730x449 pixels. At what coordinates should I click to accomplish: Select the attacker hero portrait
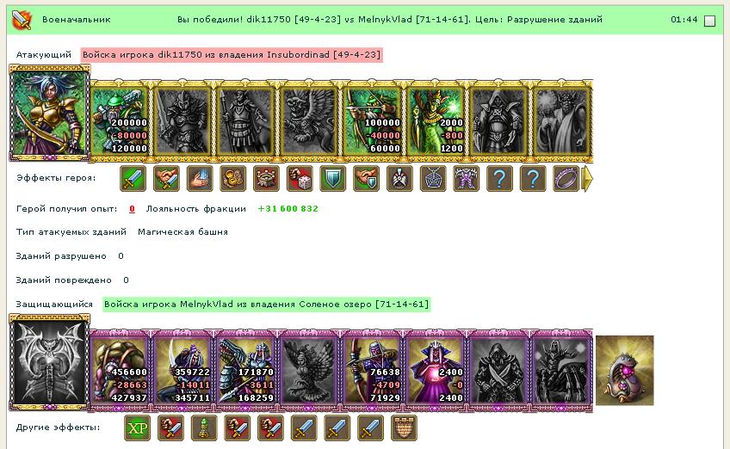point(49,114)
